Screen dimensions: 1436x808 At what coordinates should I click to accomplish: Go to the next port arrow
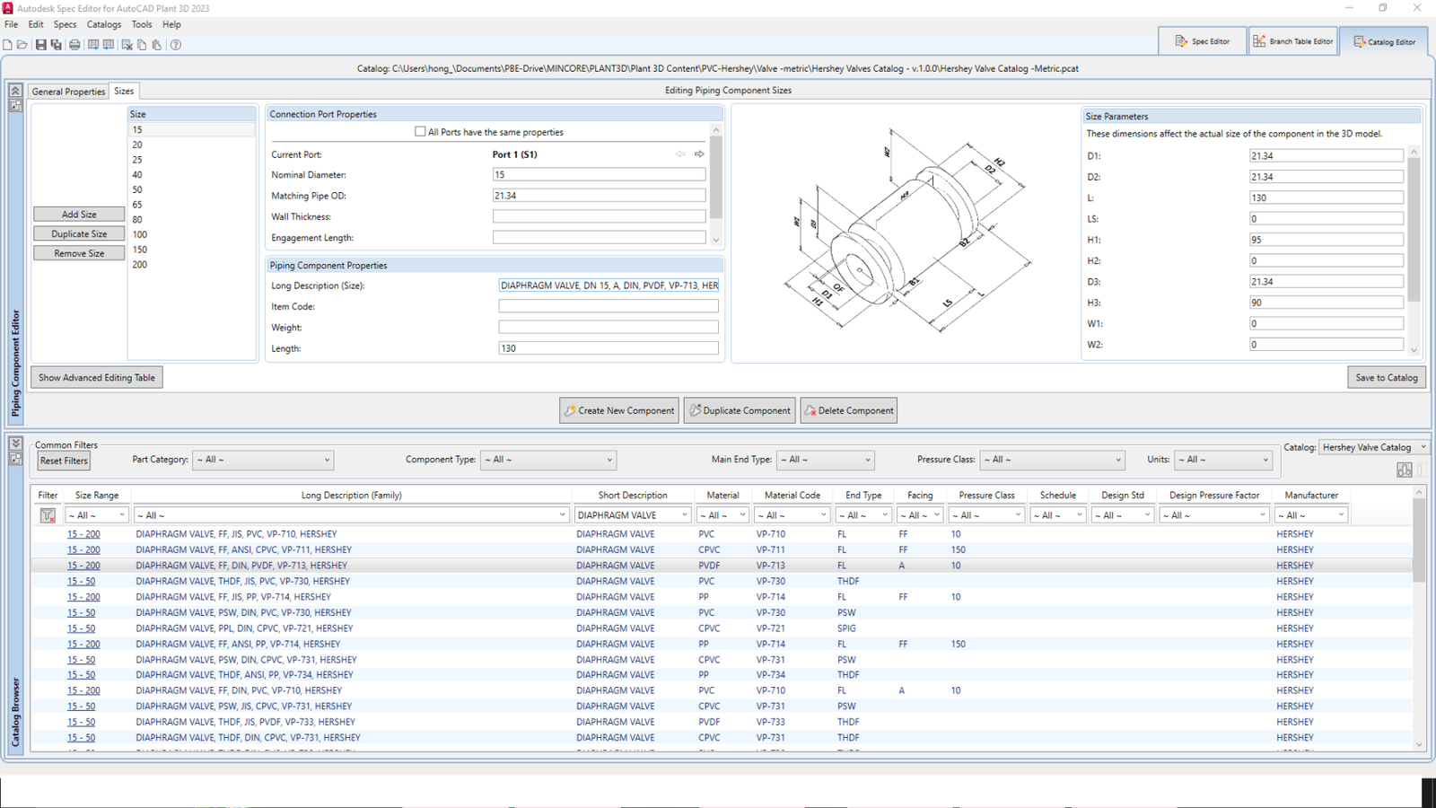pos(699,154)
